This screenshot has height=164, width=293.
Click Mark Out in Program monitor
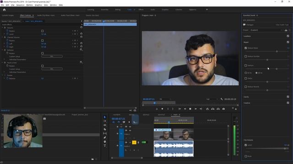[173, 109]
